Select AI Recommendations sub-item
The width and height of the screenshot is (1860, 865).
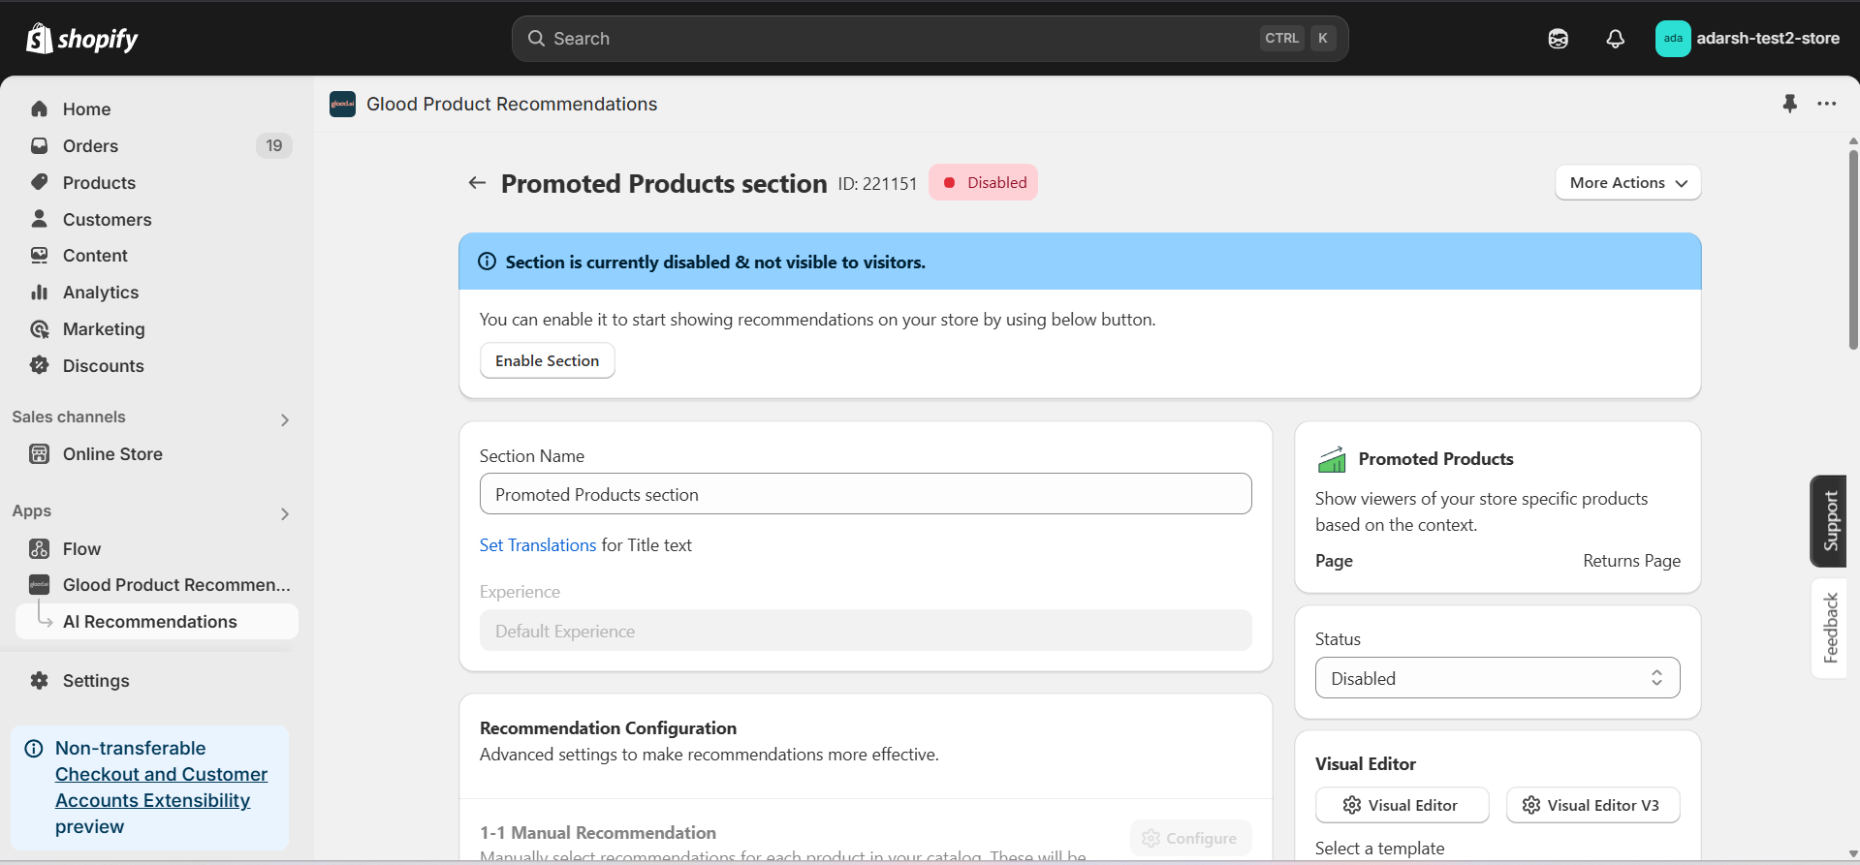coord(149,622)
